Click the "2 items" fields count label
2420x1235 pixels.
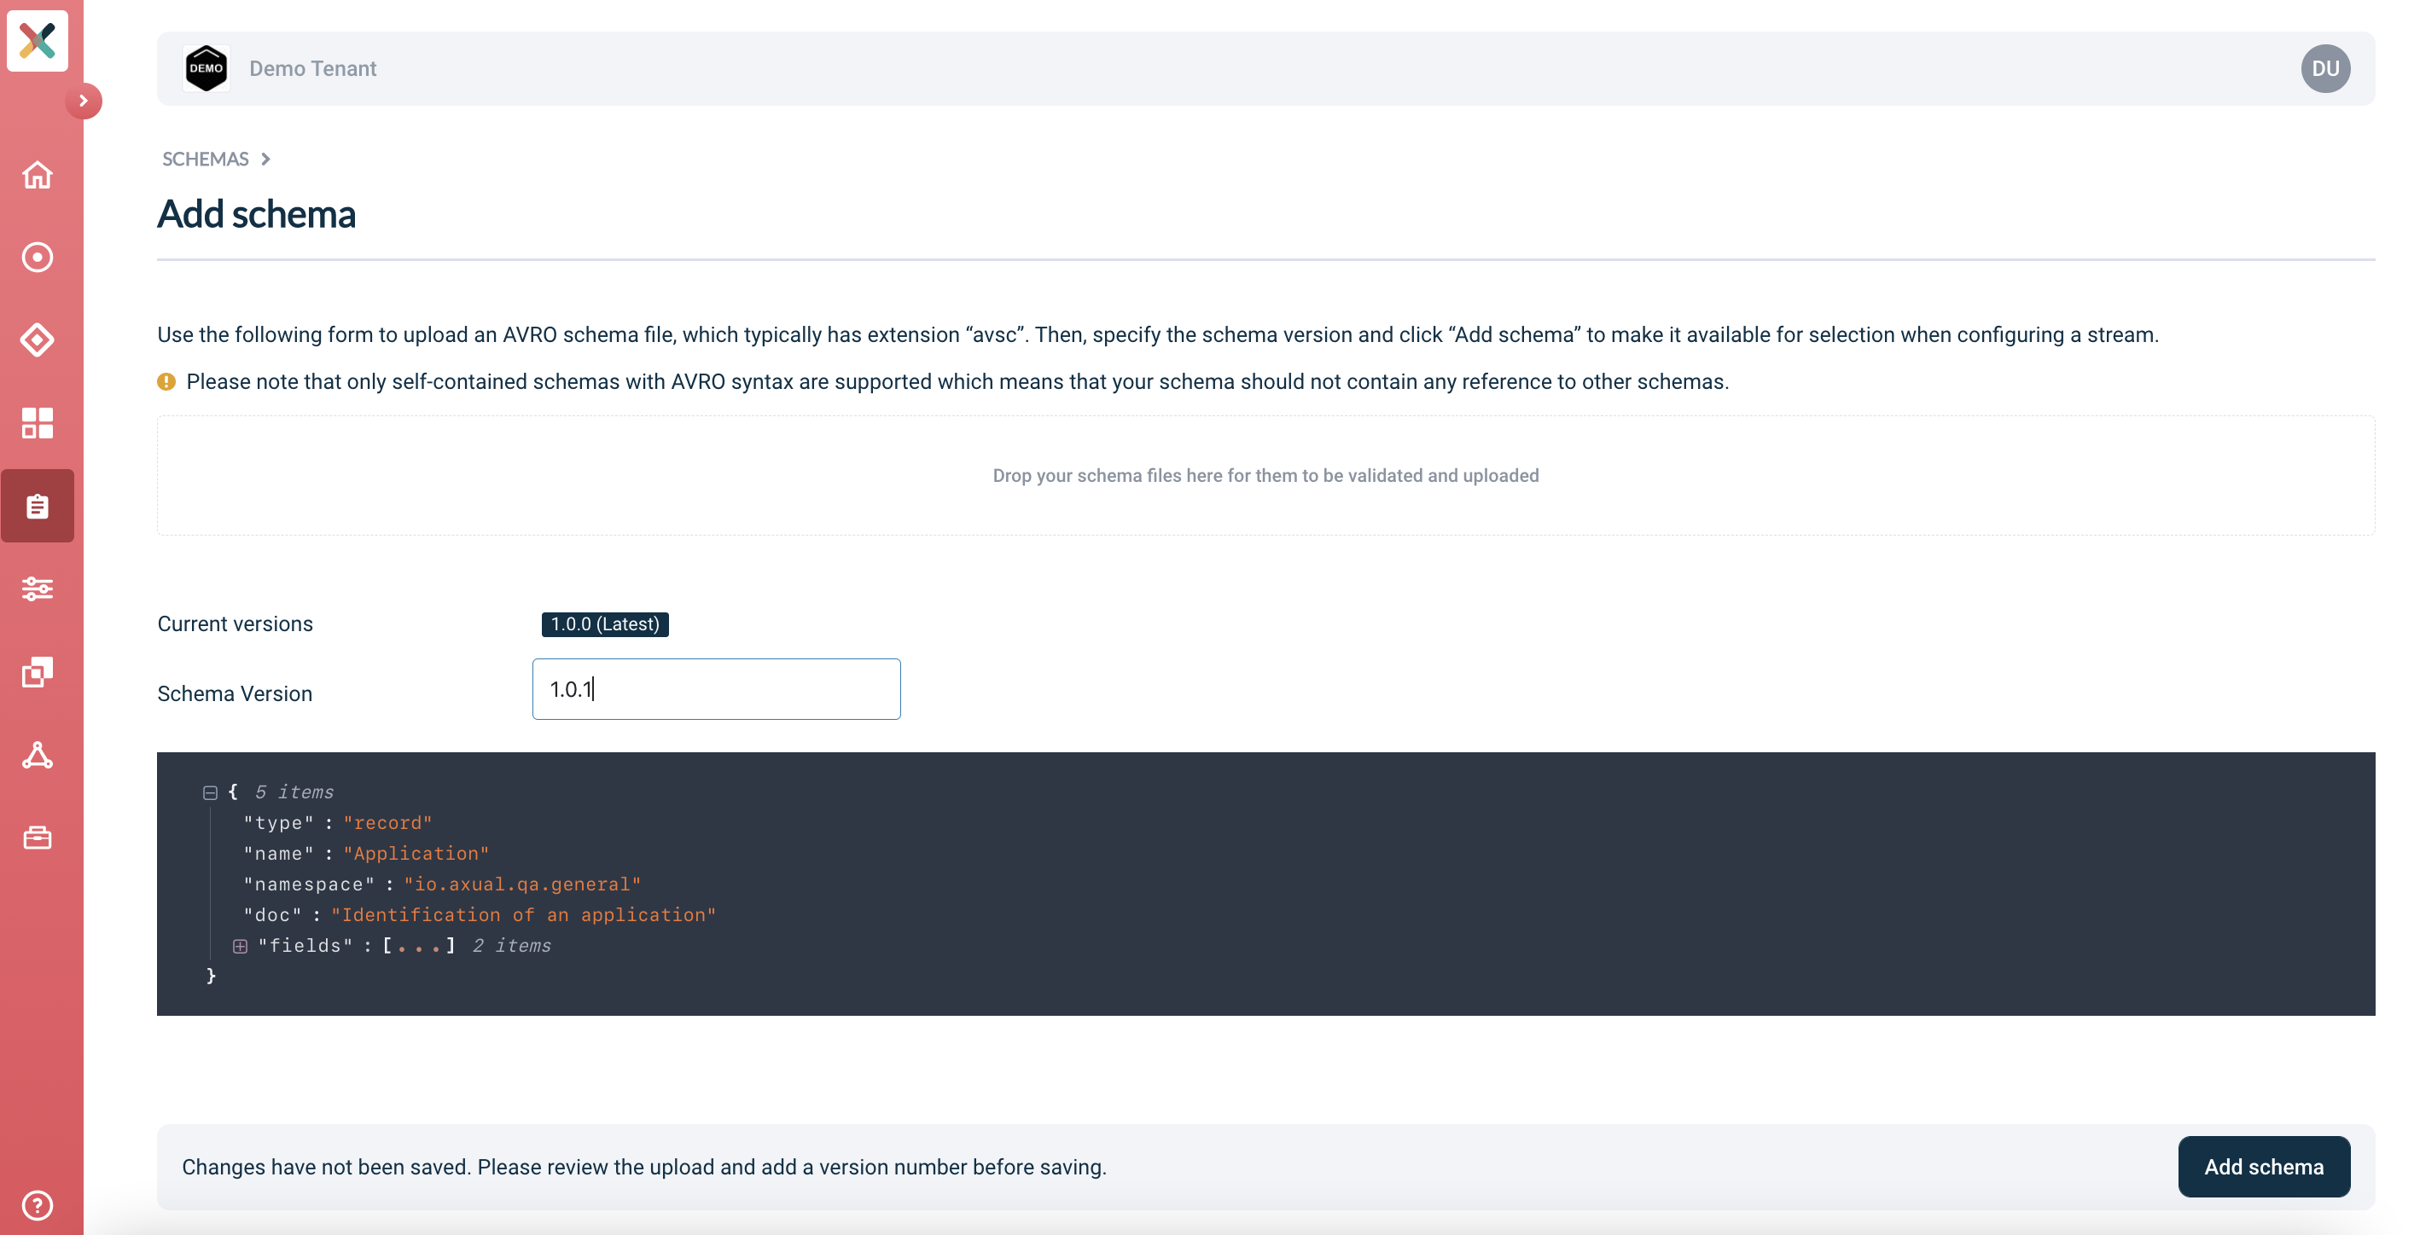(x=511, y=946)
